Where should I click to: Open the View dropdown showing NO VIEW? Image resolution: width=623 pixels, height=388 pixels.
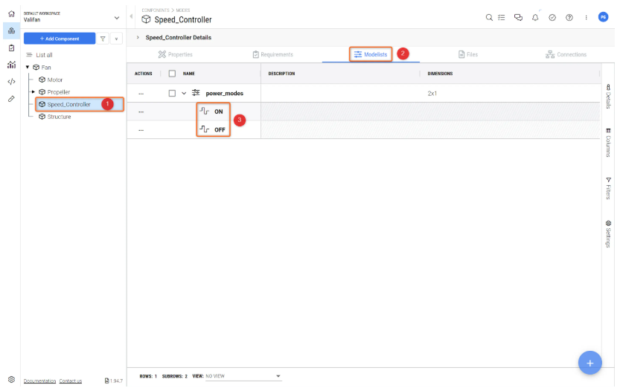pos(244,376)
